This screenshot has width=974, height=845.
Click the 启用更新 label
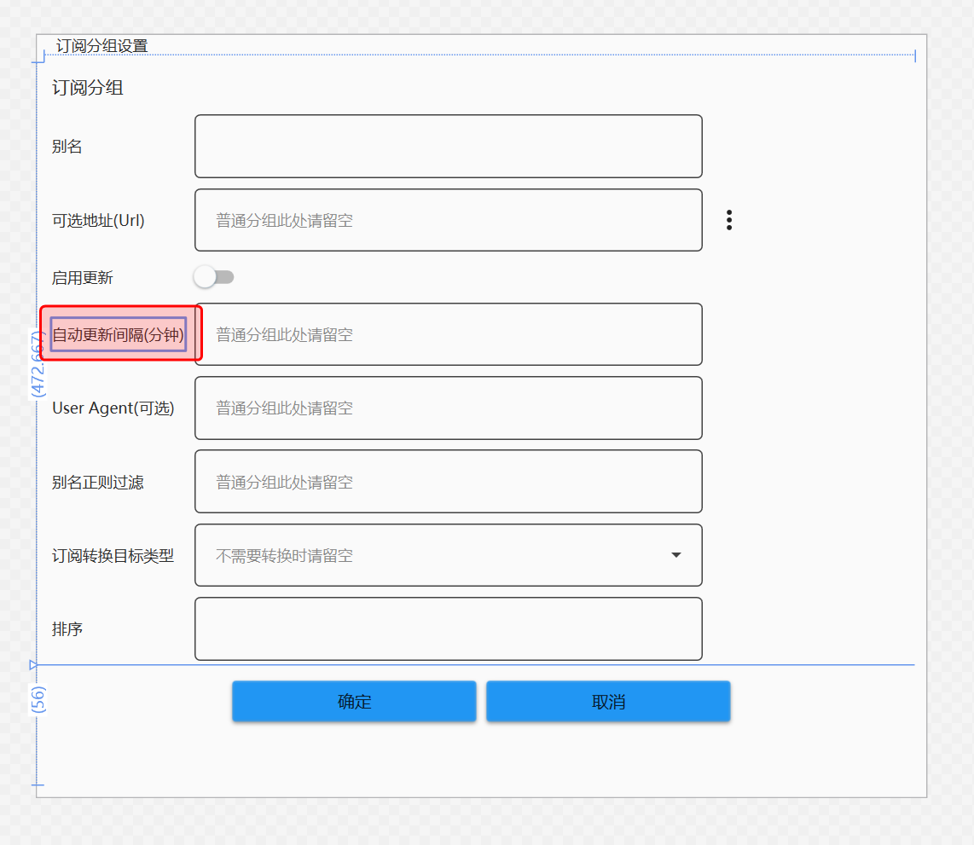point(82,278)
